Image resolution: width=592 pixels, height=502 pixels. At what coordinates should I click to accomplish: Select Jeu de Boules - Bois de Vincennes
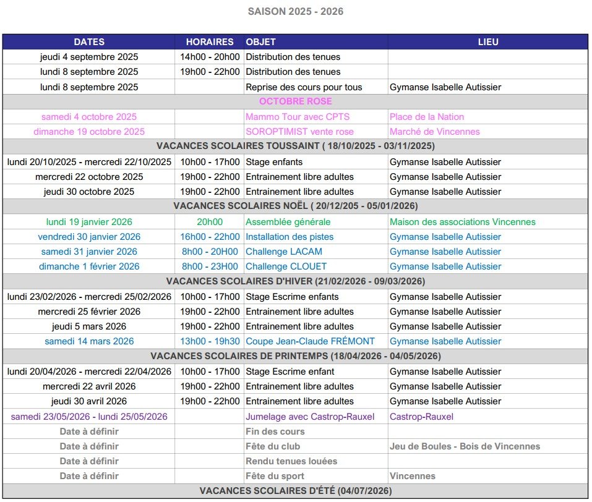(465, 446)
